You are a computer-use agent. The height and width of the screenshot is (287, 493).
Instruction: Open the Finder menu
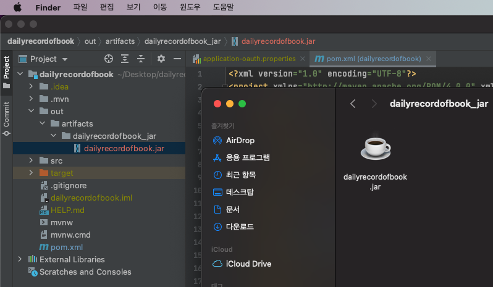[x=48, y=7]
